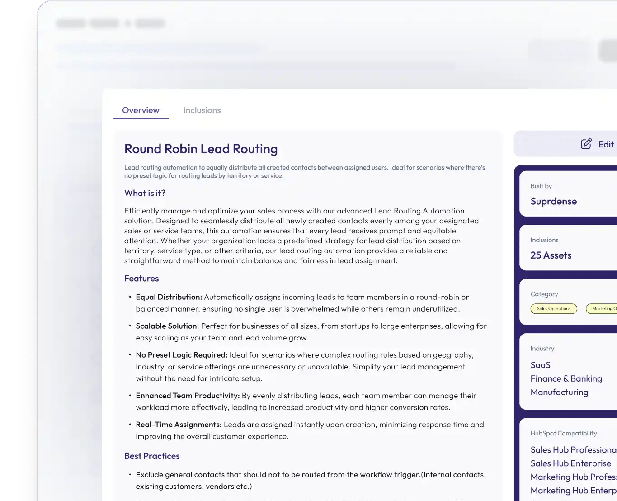
Task: Select the Overview tab
Action: 141,110
